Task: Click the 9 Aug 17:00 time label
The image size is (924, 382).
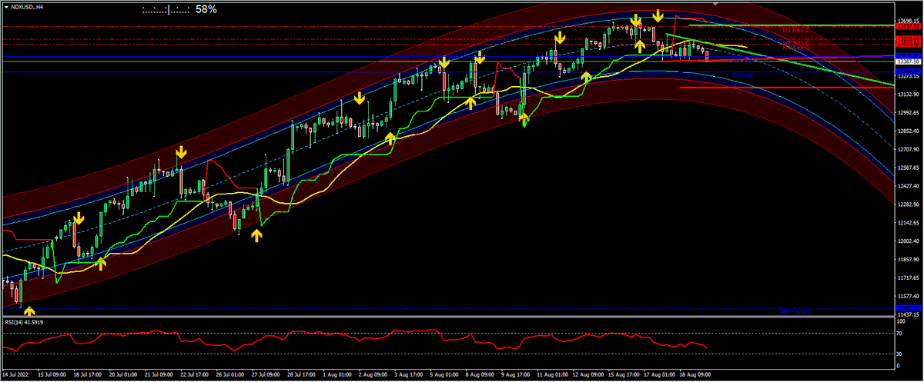Action: click(x=516, y=374)
